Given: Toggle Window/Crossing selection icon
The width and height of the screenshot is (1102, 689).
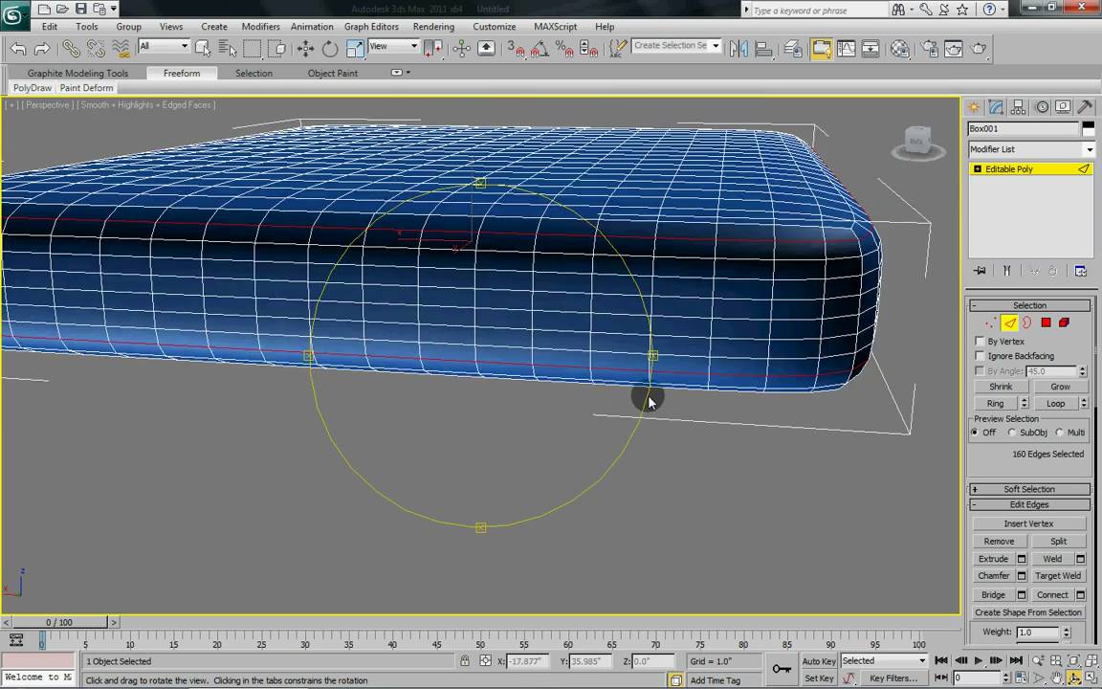Looking at the screenshot, I should pos(277,49).
